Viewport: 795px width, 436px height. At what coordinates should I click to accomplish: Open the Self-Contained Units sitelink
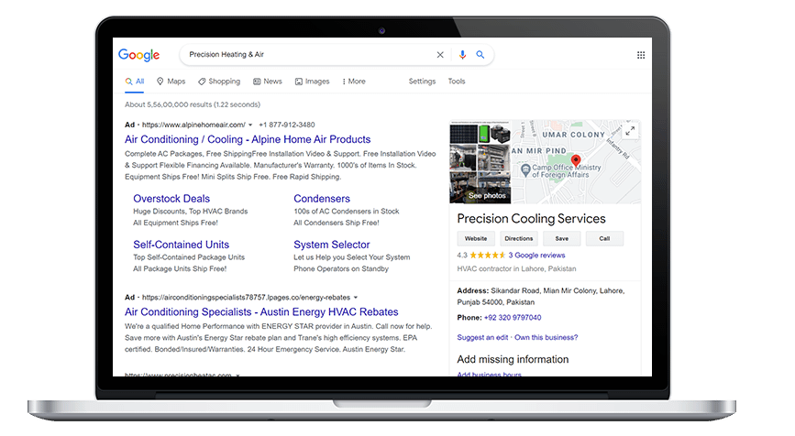pyautogui.click(x=181, y=245)
